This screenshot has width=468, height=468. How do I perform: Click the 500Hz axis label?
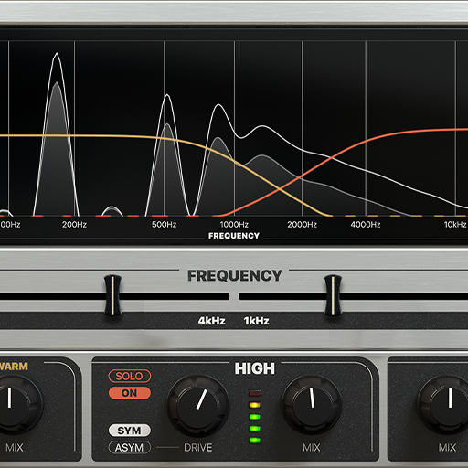[x=164, y=225]
